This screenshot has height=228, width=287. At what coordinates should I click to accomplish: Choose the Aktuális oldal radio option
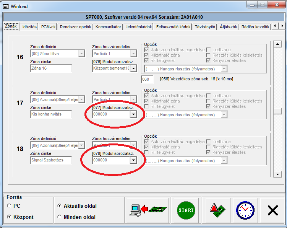click(59, 206)
